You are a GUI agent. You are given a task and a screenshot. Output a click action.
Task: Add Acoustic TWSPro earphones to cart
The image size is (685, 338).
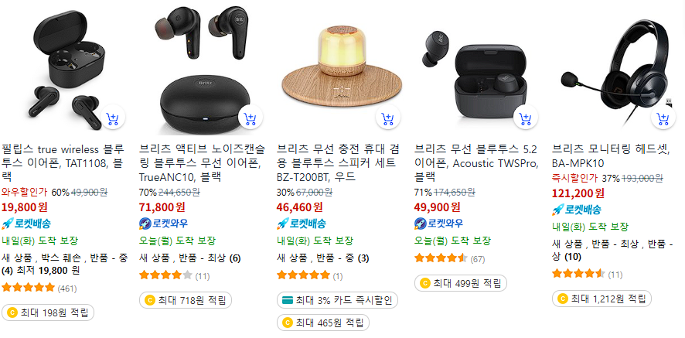point(526,118)
